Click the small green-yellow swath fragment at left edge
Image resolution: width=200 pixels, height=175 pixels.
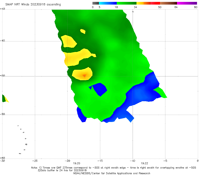point(5,99)
